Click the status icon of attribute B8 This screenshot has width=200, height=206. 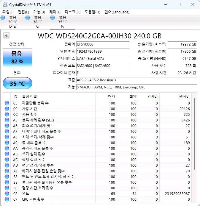click(x=7, y=177)
